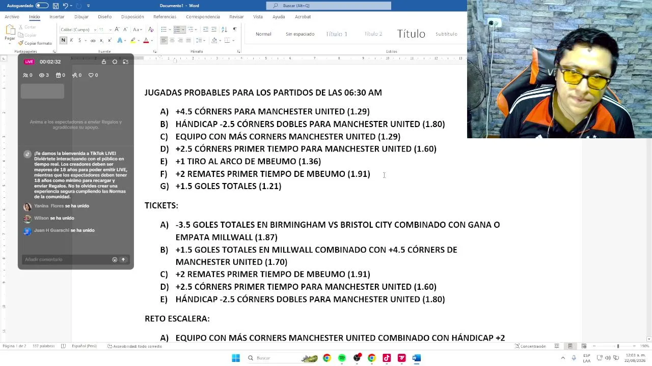The height and width of the screenshot is (366, 652).
Task: Apply the Subtítulo style
Action: click(x=446, y=34)
